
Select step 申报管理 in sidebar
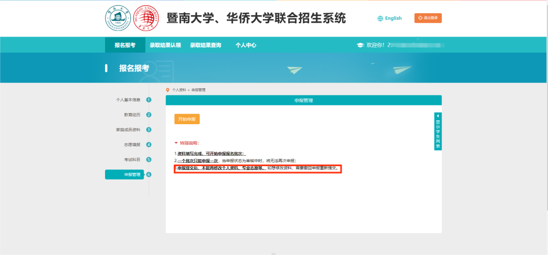click(x=124, y=175)
